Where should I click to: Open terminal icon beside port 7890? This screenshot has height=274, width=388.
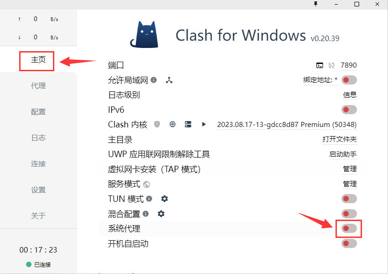click(320, 65)
